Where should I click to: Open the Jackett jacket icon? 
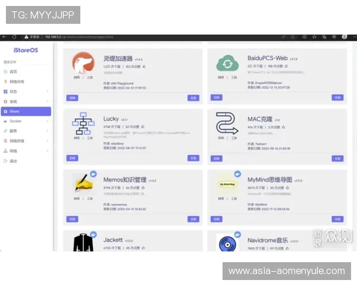83,243
